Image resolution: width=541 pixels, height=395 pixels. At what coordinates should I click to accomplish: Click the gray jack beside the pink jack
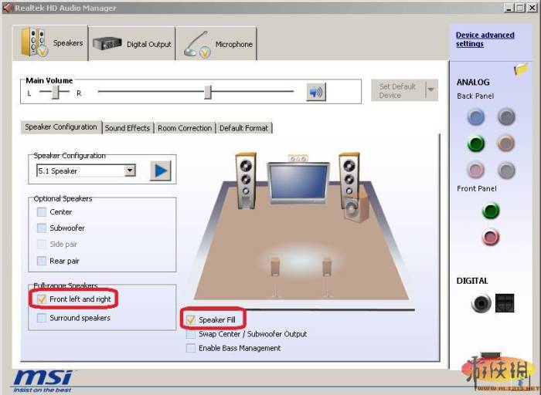point(506,170)
